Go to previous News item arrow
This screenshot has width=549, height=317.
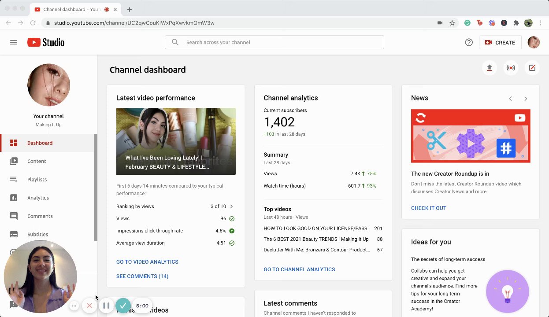click(x=511, y=99)
